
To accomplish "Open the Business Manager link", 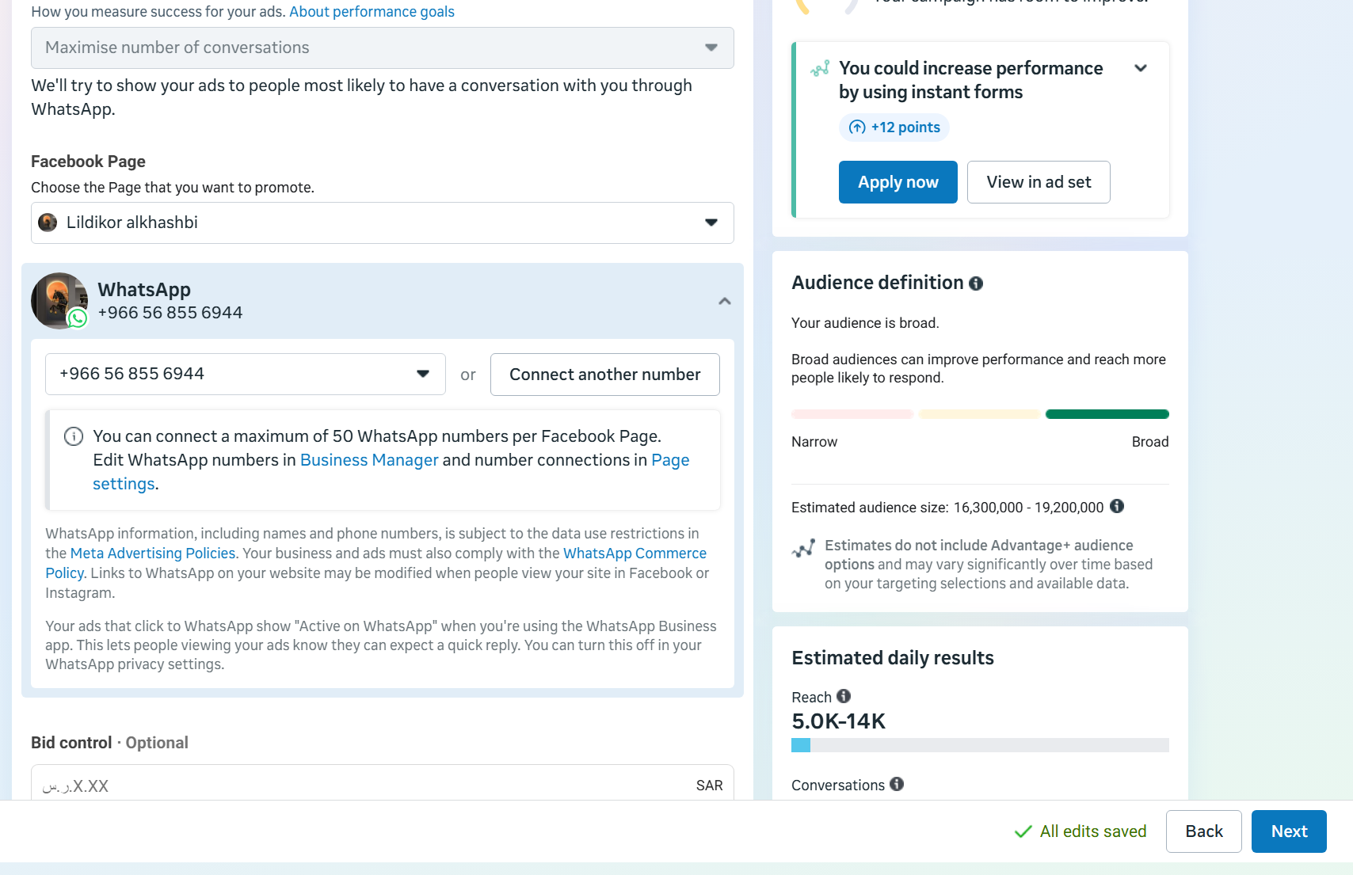I will click(x=369, y=460).
